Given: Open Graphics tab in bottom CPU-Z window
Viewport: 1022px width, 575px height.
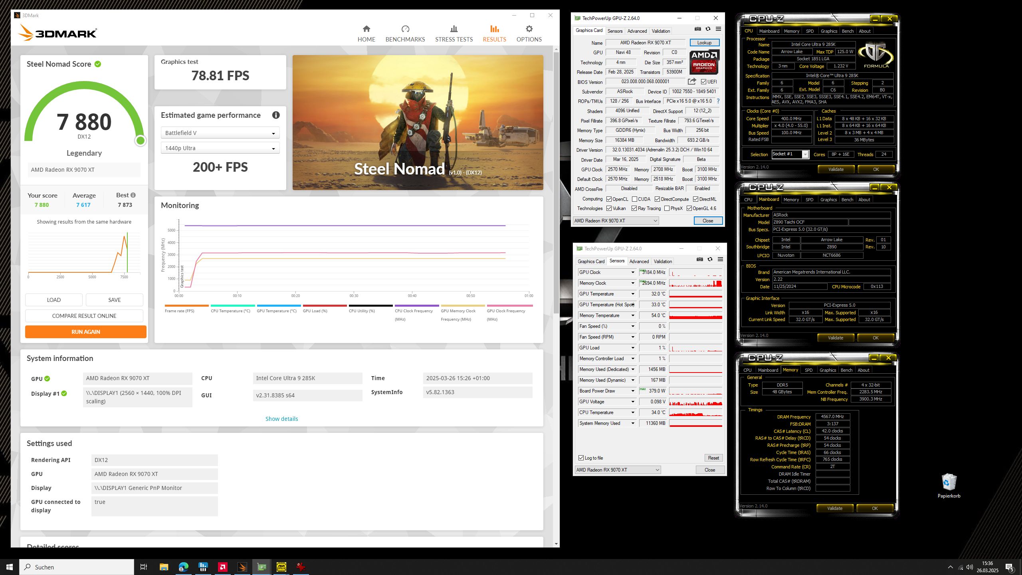Looking at the screenshot, I should tap(828, 370).
